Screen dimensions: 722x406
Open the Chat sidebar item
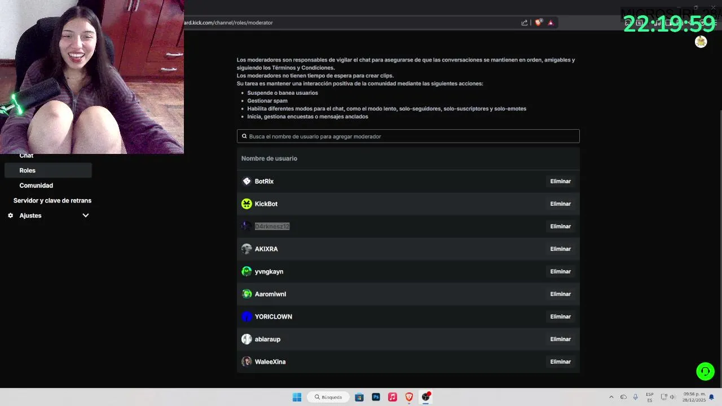tap(27, 156)
